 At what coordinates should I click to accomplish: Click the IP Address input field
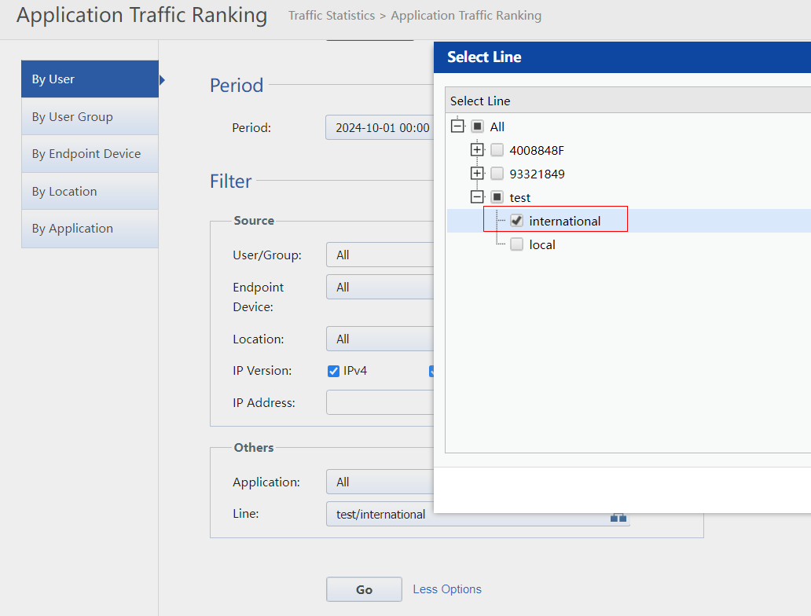tap(380, 402)
